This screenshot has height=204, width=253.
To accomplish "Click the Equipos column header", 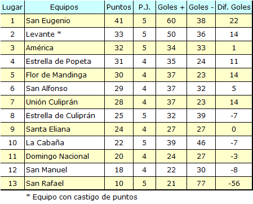I will pos(64,7).
